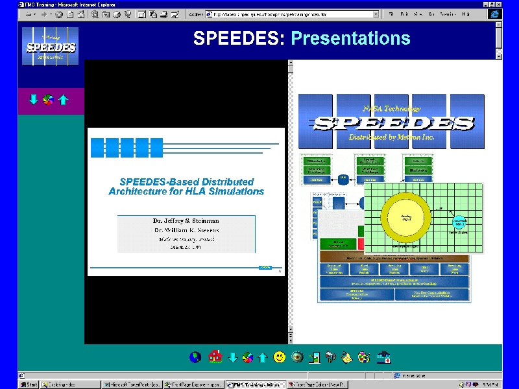Open the Favorites menu

tap(448, 14)
